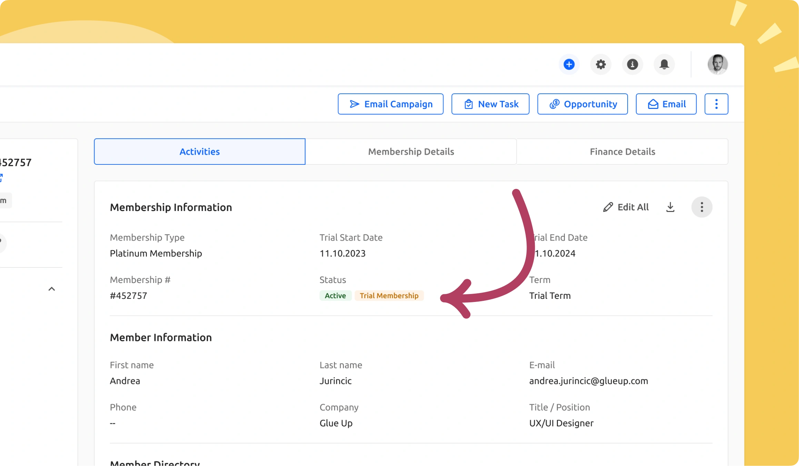The height and width of the screenshot is (466, 799).
Task: Click external link icon under member number
Action: click(x=1, y=178)
